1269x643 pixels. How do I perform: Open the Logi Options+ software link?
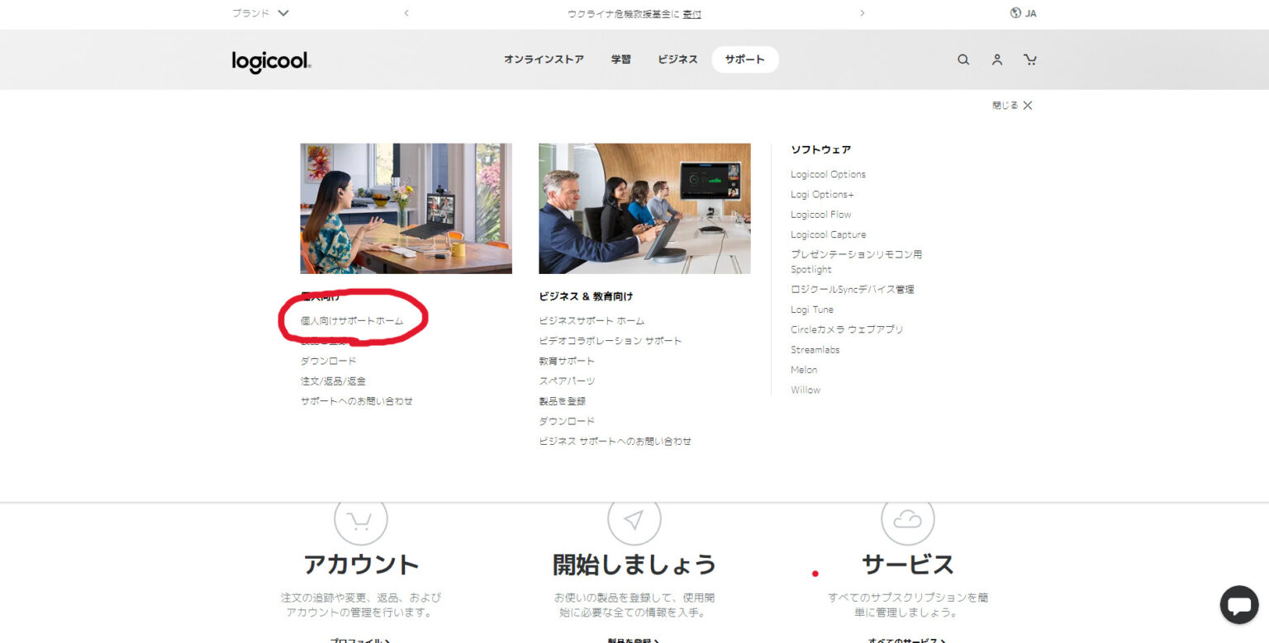(822, 194)
